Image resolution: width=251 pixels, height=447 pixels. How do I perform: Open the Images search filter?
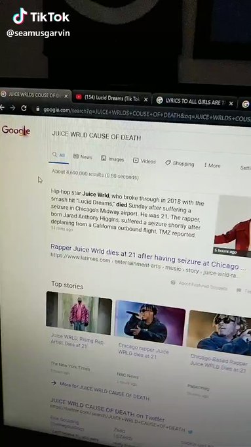113,159
